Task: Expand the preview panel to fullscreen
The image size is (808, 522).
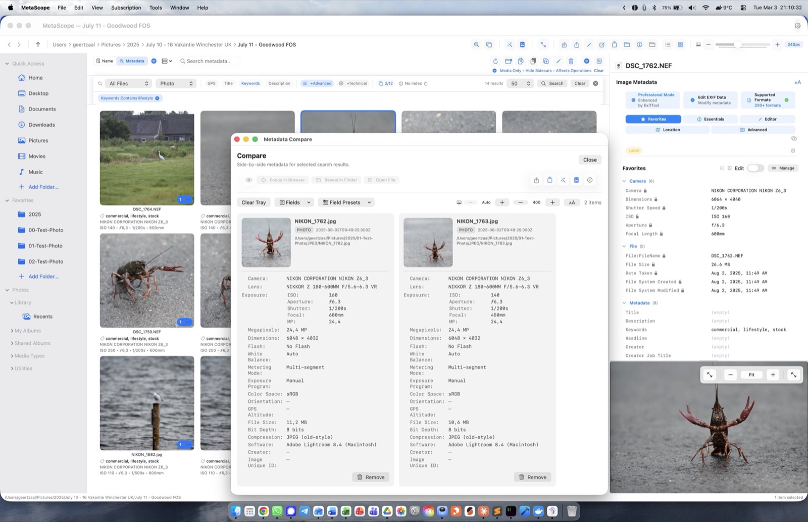Action: [x=794, y=375]
